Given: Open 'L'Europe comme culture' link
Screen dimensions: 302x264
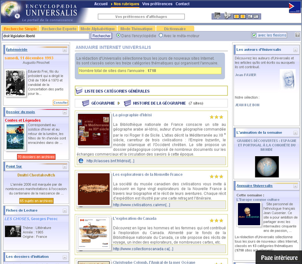Looking at the screenshot, I should coord(258,200).
